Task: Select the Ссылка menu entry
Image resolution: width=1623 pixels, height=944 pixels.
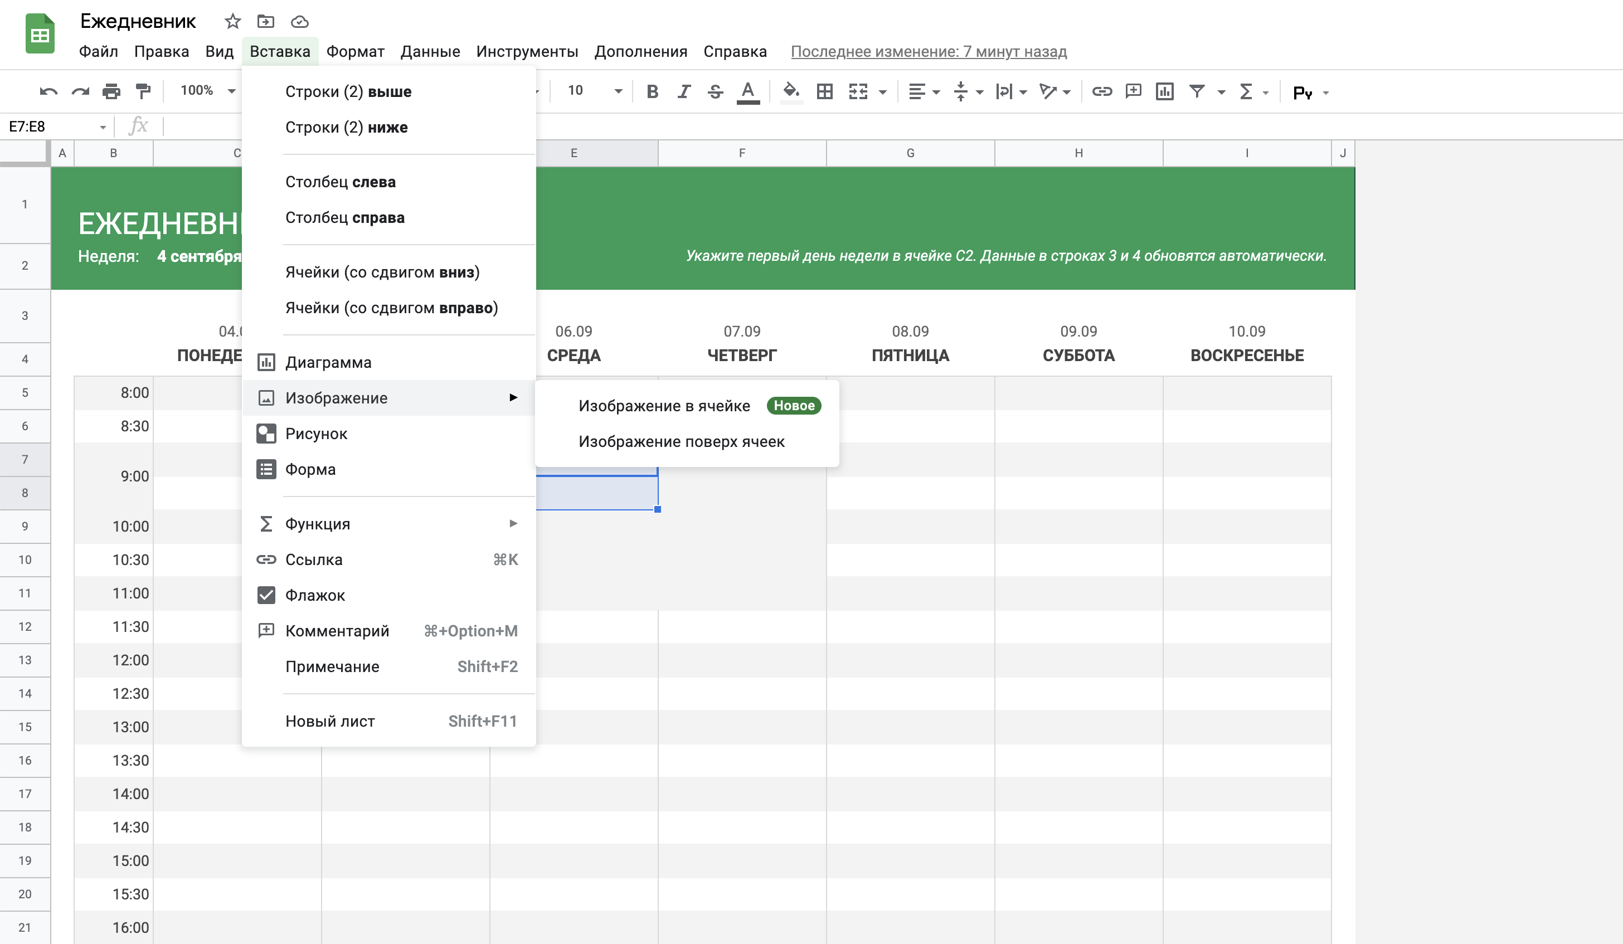Action: pyautogui.click(x=389, y=559)
